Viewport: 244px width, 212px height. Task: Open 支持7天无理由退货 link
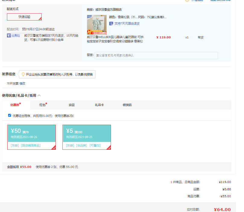pos(127,24)
